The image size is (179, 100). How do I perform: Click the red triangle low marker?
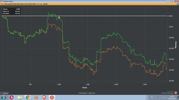point(158,68)
